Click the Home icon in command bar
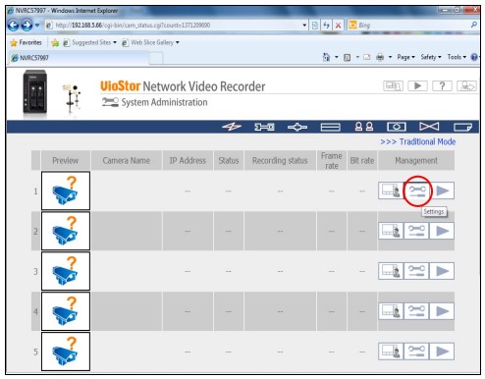 tap(327, 57)
